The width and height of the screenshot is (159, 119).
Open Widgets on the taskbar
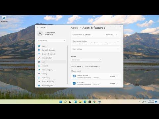click(75, 102)
